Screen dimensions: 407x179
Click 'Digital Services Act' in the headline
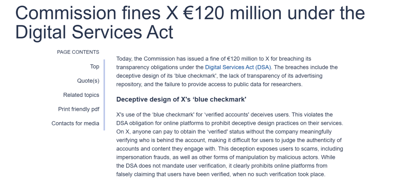coord(94,32)
